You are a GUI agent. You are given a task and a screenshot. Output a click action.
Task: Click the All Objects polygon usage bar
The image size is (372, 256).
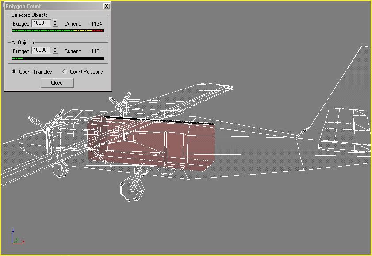point(58,58)
